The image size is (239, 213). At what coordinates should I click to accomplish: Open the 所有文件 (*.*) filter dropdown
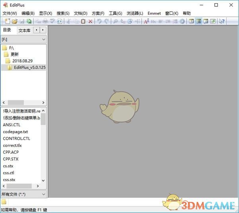pos(24,194)
